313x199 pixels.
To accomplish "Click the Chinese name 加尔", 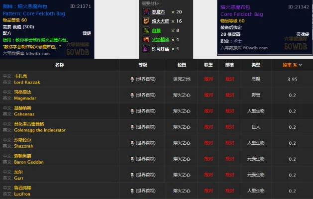I will click(x=18, y=172).
